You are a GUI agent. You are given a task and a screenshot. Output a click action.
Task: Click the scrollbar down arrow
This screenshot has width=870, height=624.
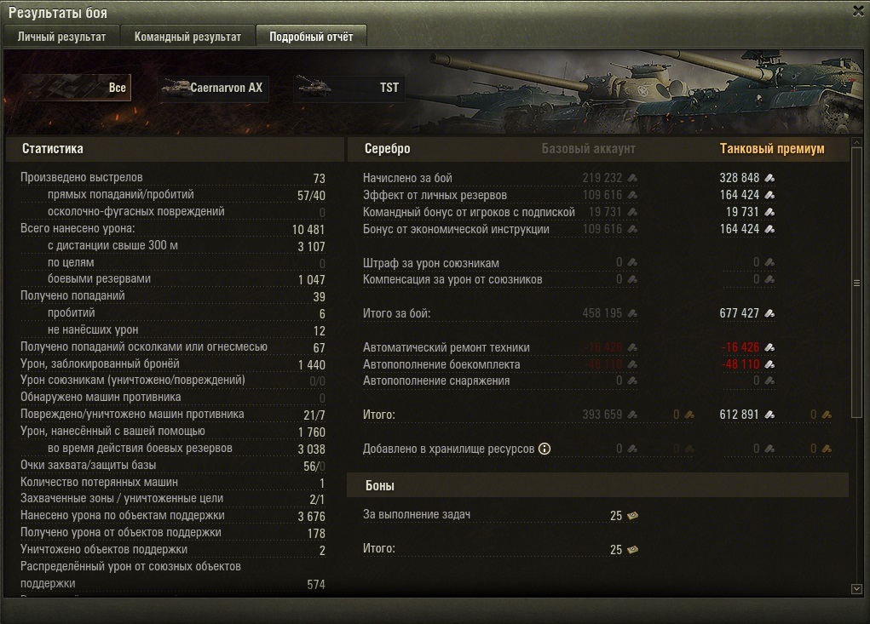856,588
